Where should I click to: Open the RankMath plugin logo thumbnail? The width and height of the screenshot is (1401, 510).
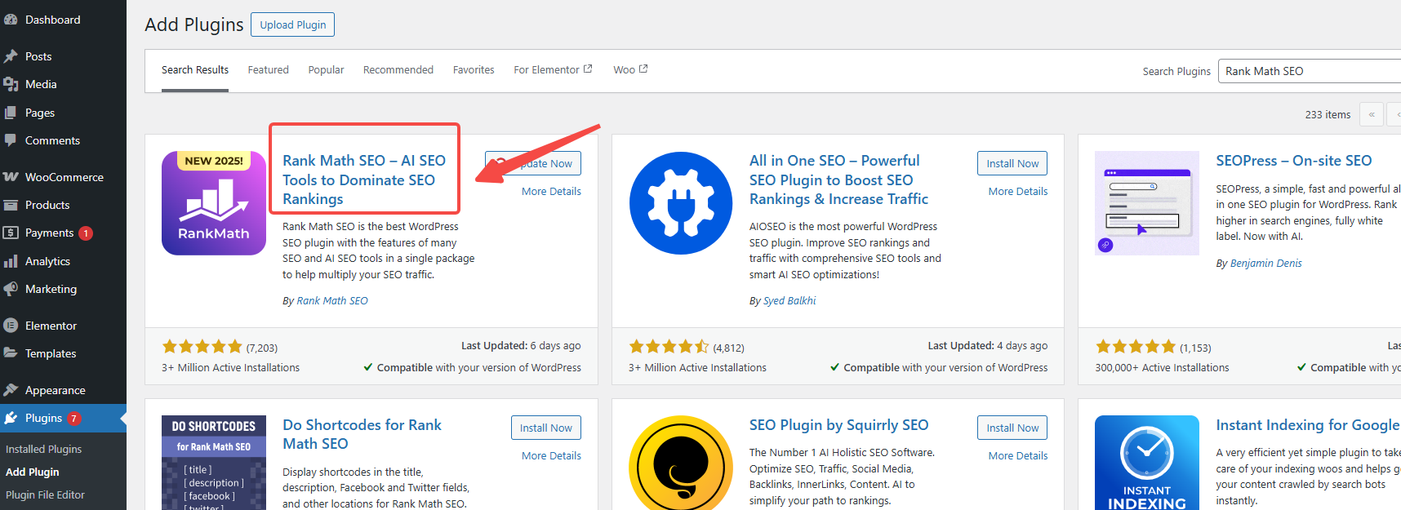(x=213, y=203)
